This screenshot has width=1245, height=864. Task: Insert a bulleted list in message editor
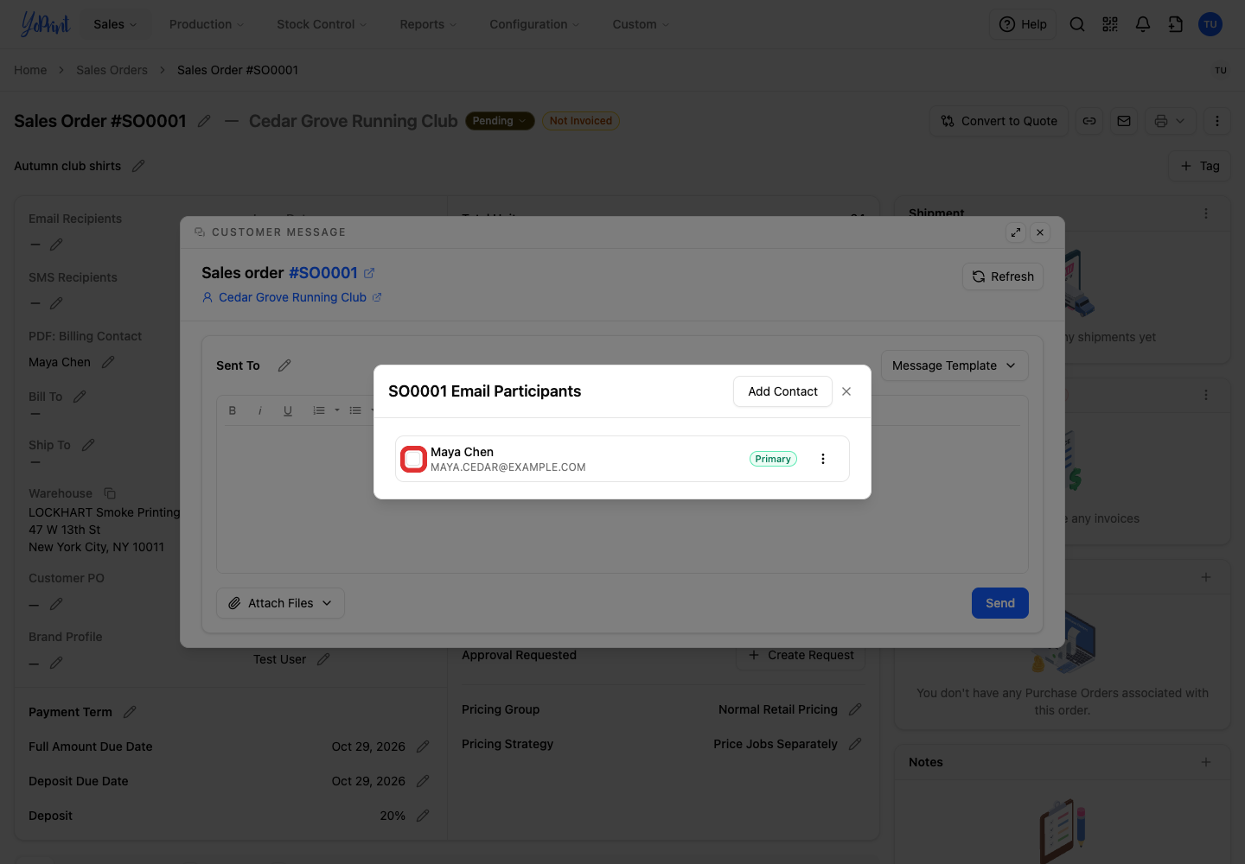355,410
